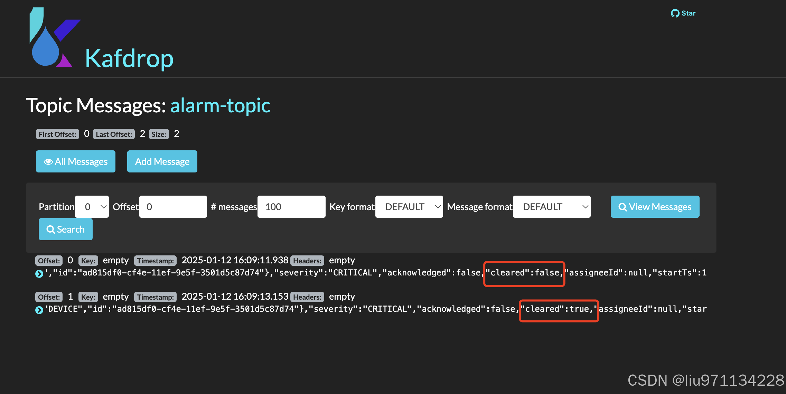
Task: Click the Star link text
Action: click(689, 13)
